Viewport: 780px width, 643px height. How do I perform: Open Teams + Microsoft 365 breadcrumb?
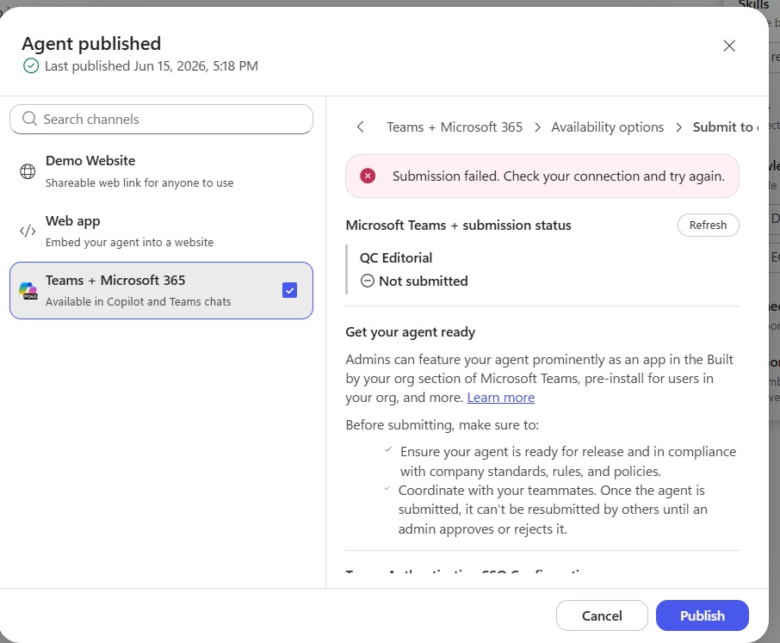(x=455, y=127)
